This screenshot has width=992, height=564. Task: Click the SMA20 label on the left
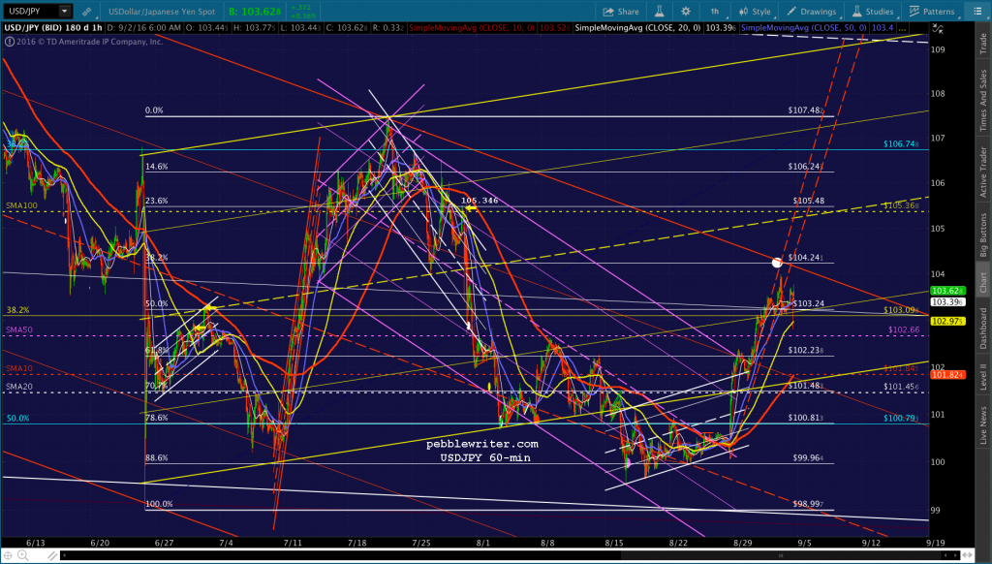point(19,387)
